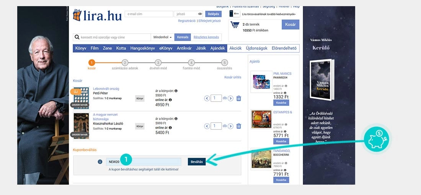The width and height of the screenshot is (421, 195).
Task: Open the Film menu
Action: 95,48
